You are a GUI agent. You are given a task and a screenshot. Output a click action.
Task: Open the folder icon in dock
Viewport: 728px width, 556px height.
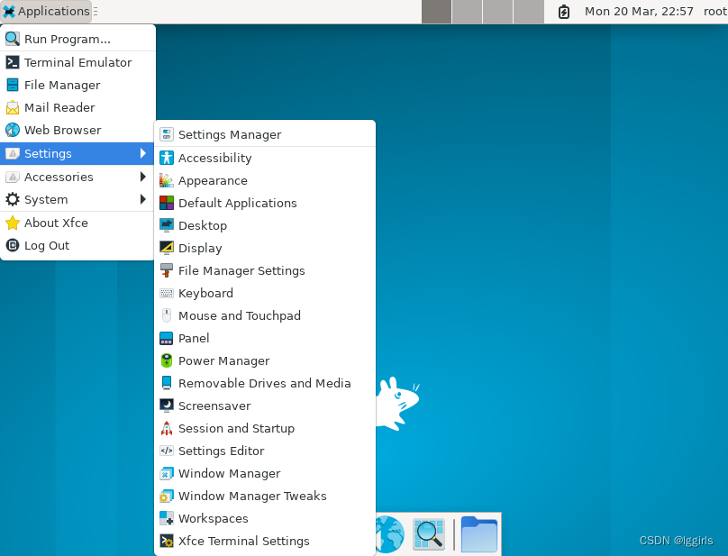click(478, 533)
